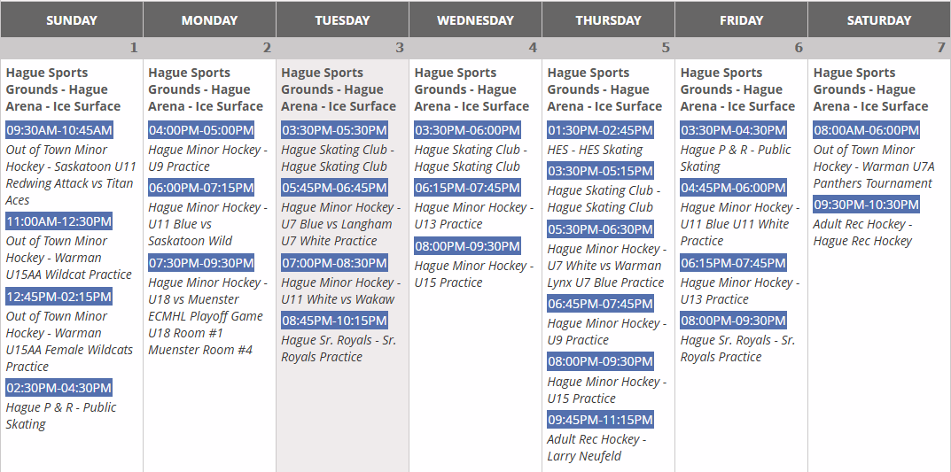Select date number 7 on Saturday
This screenshot has height=472, width=951.
tap(941, 48)
